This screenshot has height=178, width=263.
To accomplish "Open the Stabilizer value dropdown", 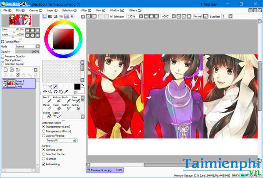I will pyautogui.click(x=231, y=16).
